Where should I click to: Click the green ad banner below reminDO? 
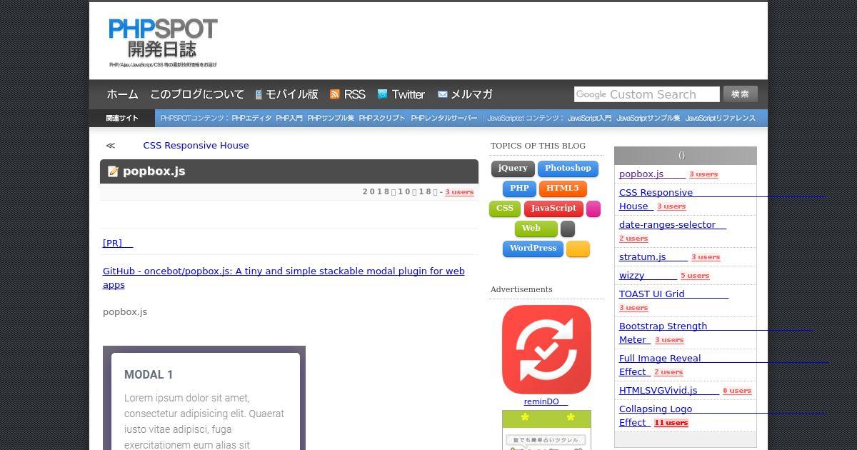pyautogui.click(x=546, y=430)
